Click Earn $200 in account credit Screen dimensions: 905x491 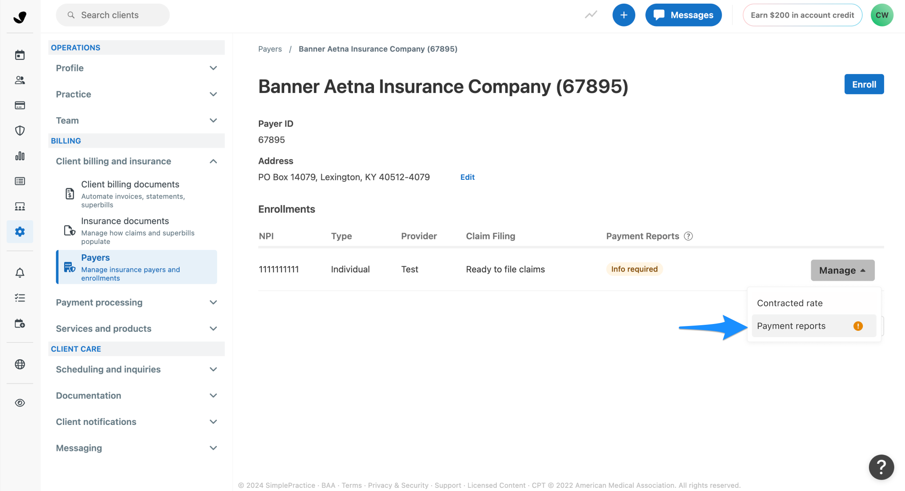(x=802, y=15)
